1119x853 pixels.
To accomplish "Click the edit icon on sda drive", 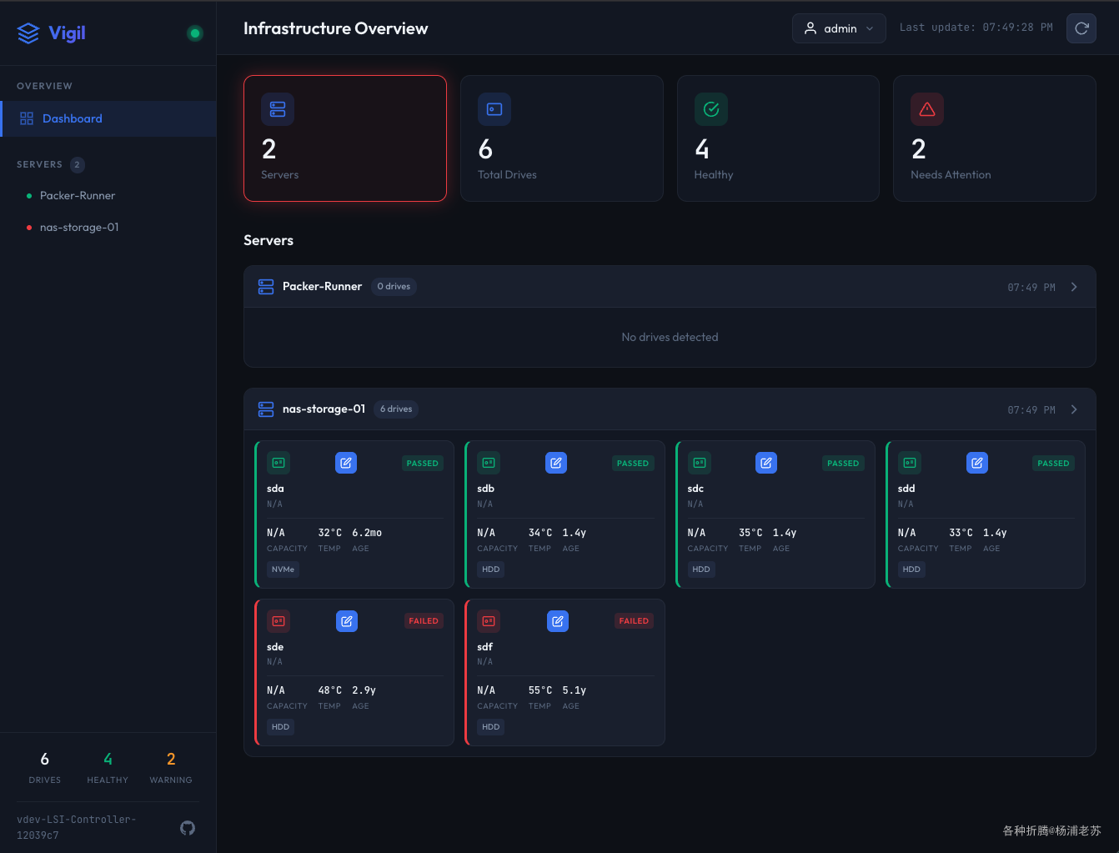I will pyautogui.click(x=346, y=463).
